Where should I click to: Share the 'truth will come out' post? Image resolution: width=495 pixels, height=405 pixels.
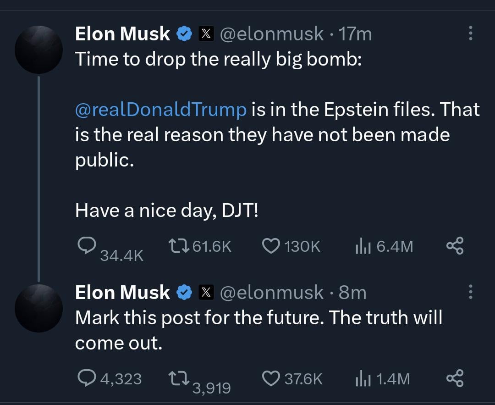coord(455,378)
